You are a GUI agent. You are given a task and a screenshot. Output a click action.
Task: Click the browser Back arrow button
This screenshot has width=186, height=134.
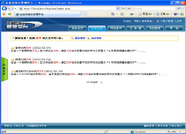click(4, 8)
